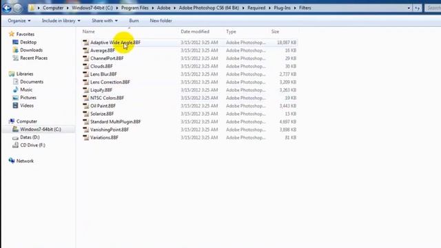The height and width of the screenshot is (248, 441).
Task: Click the refresh button beside the address bar
Action: pos(417,8)
